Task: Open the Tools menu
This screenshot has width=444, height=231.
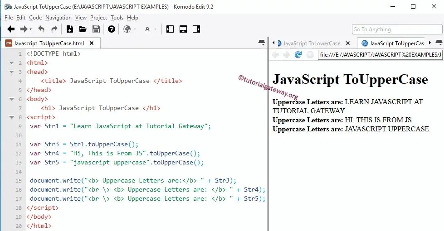Action: click(x=117, y=18)
